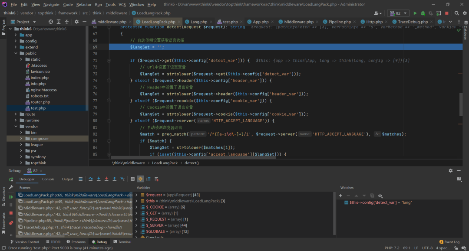
Task: Toggle show watches eye icon in Watches panel
Action: click(380, 196)
